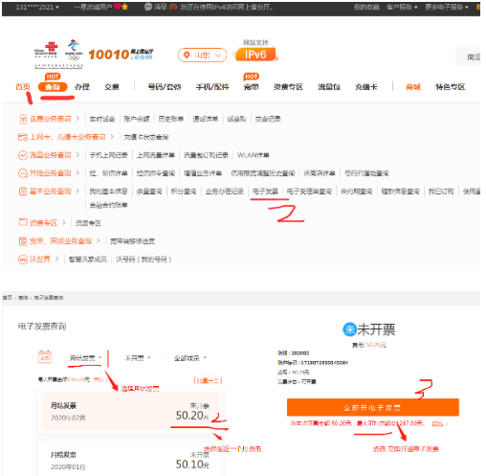Open the 电子发票 link
Screen dimensions: 486x476
point(265,192)
